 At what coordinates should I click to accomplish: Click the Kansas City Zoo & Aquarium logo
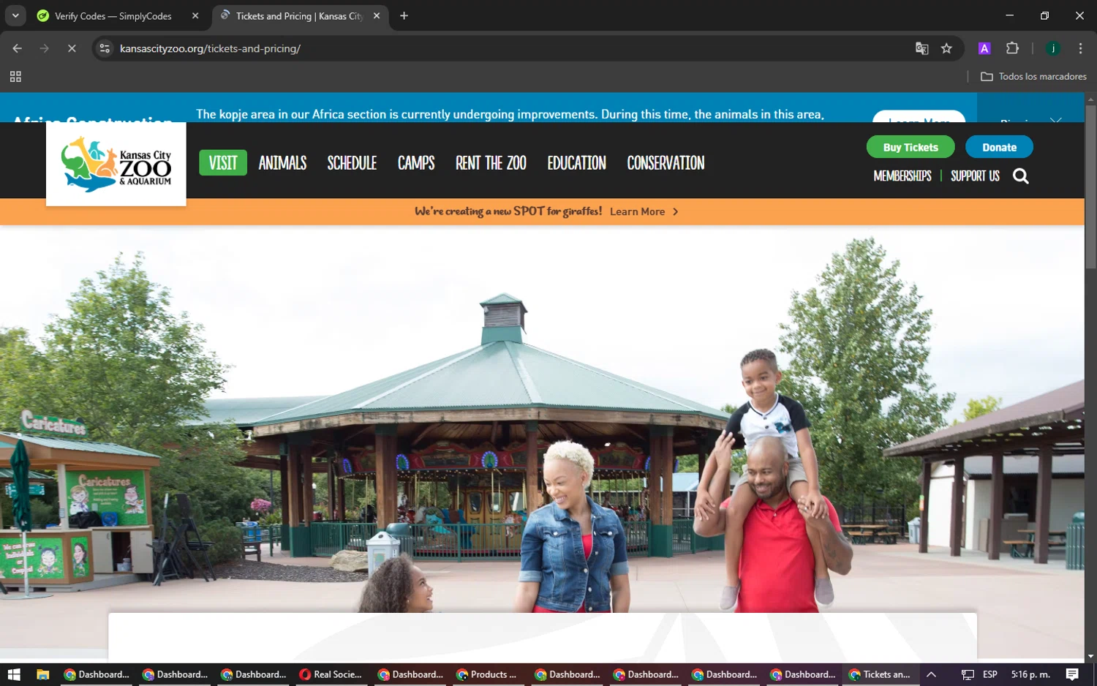(x=116, y=164)
